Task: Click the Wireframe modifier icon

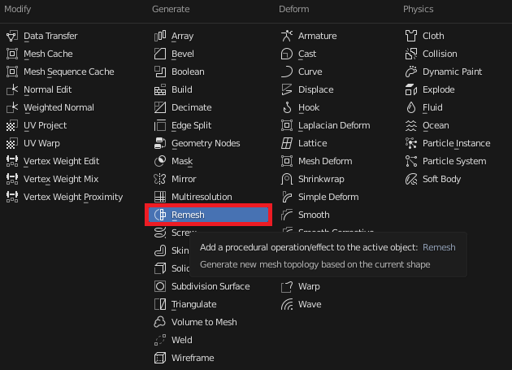Action: click(x=160, y=358)
